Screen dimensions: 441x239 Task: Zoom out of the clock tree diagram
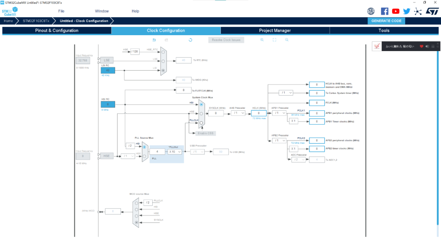pos(287,40)
